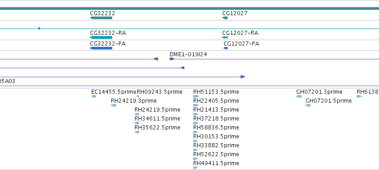
Task: Select the CG12027 gene arrow glyph
Action: [x=225, y=18]
